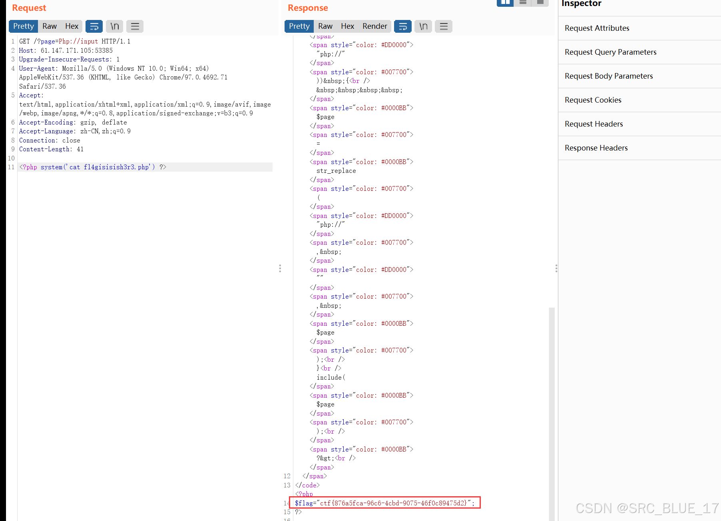
Task: Enable word wrap in the Response editor
Action: 403,26
